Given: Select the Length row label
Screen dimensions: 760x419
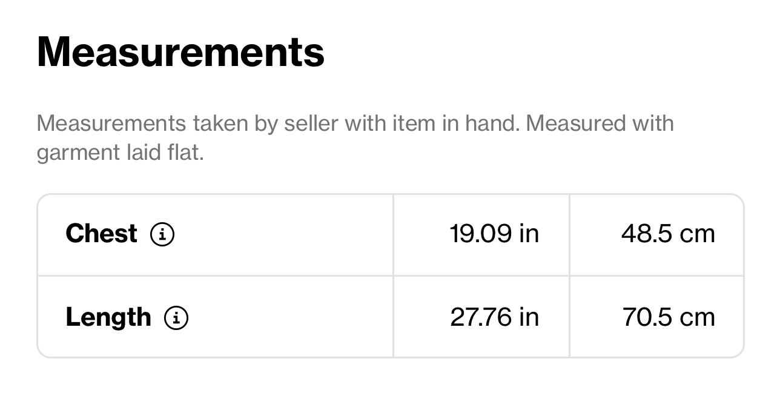Looking at the screenshot, I should [x=108, y=317].
